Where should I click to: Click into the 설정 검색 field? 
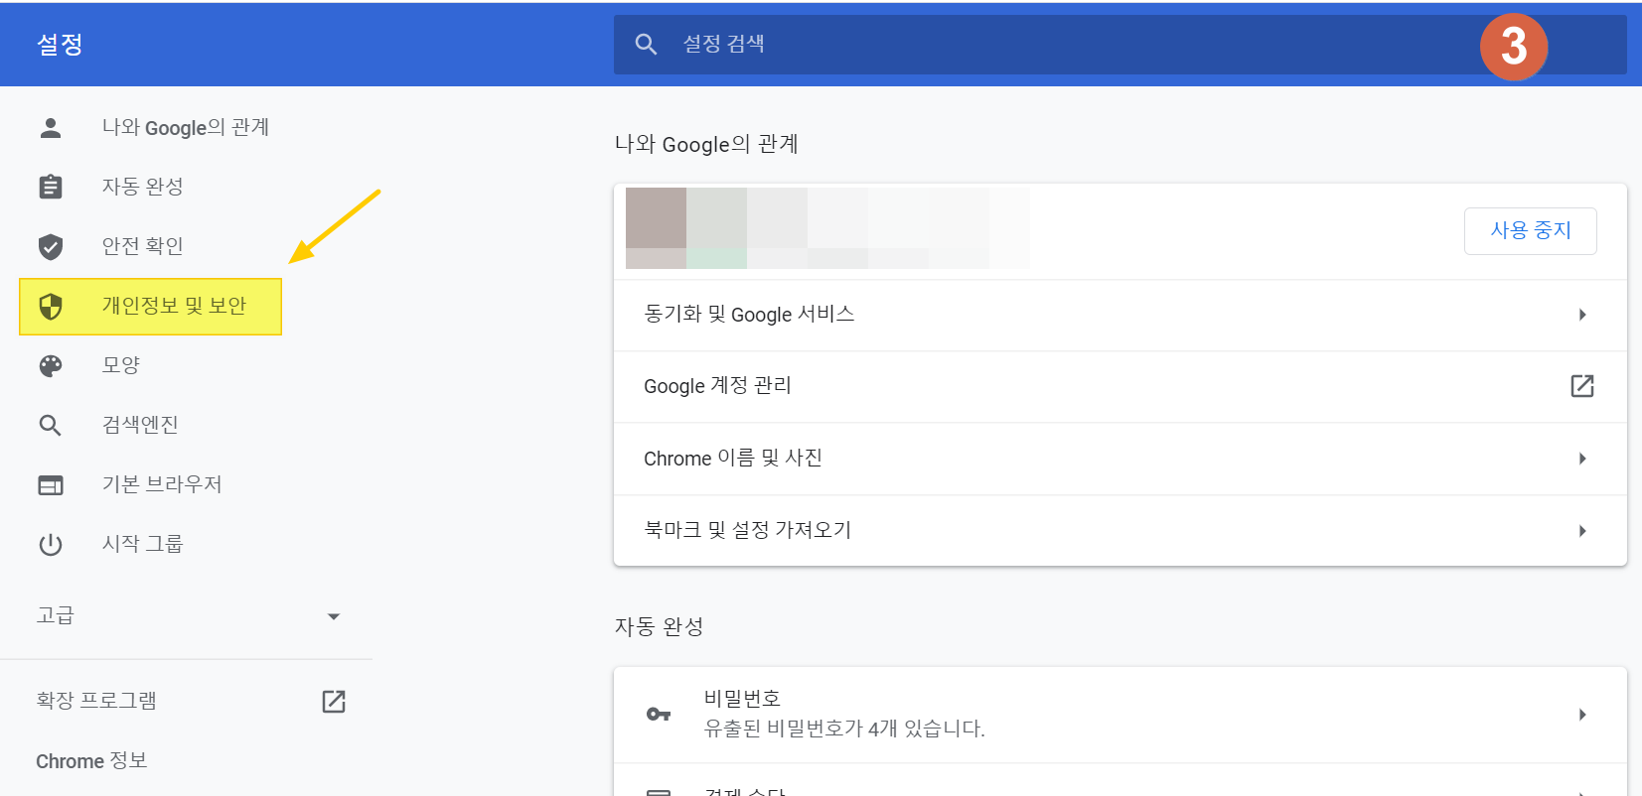1120,45
